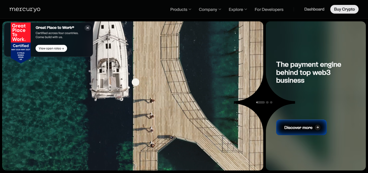Select the first active carousel indicator

(x=261, y=103)
